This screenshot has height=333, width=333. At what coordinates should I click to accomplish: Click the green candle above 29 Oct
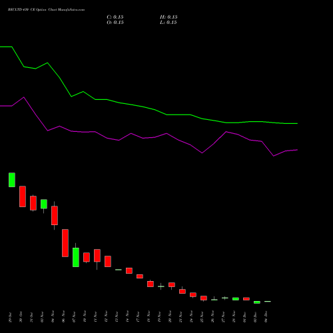(12, 180)
